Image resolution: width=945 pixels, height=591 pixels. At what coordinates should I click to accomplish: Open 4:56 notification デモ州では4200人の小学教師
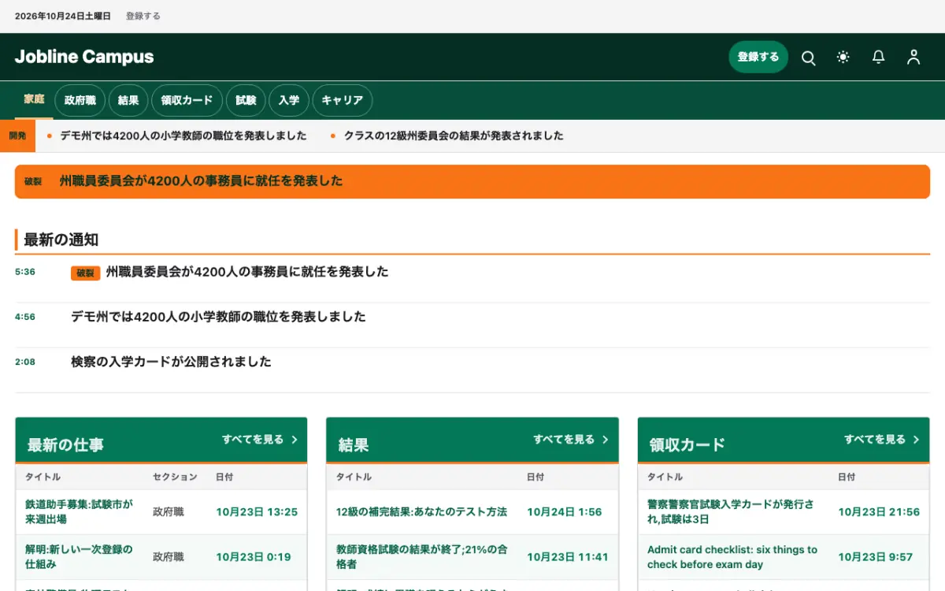(218, 317)
